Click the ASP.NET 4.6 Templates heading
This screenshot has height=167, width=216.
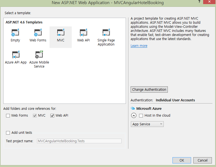pos(24,22)
